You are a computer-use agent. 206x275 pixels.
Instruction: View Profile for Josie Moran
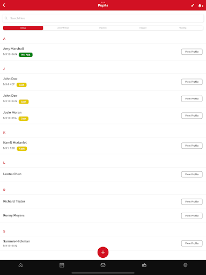pyautogui.click(x=192, y=115)
